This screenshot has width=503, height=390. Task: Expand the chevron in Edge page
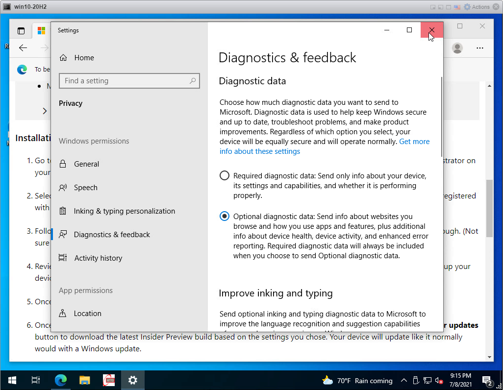[45, 111]
